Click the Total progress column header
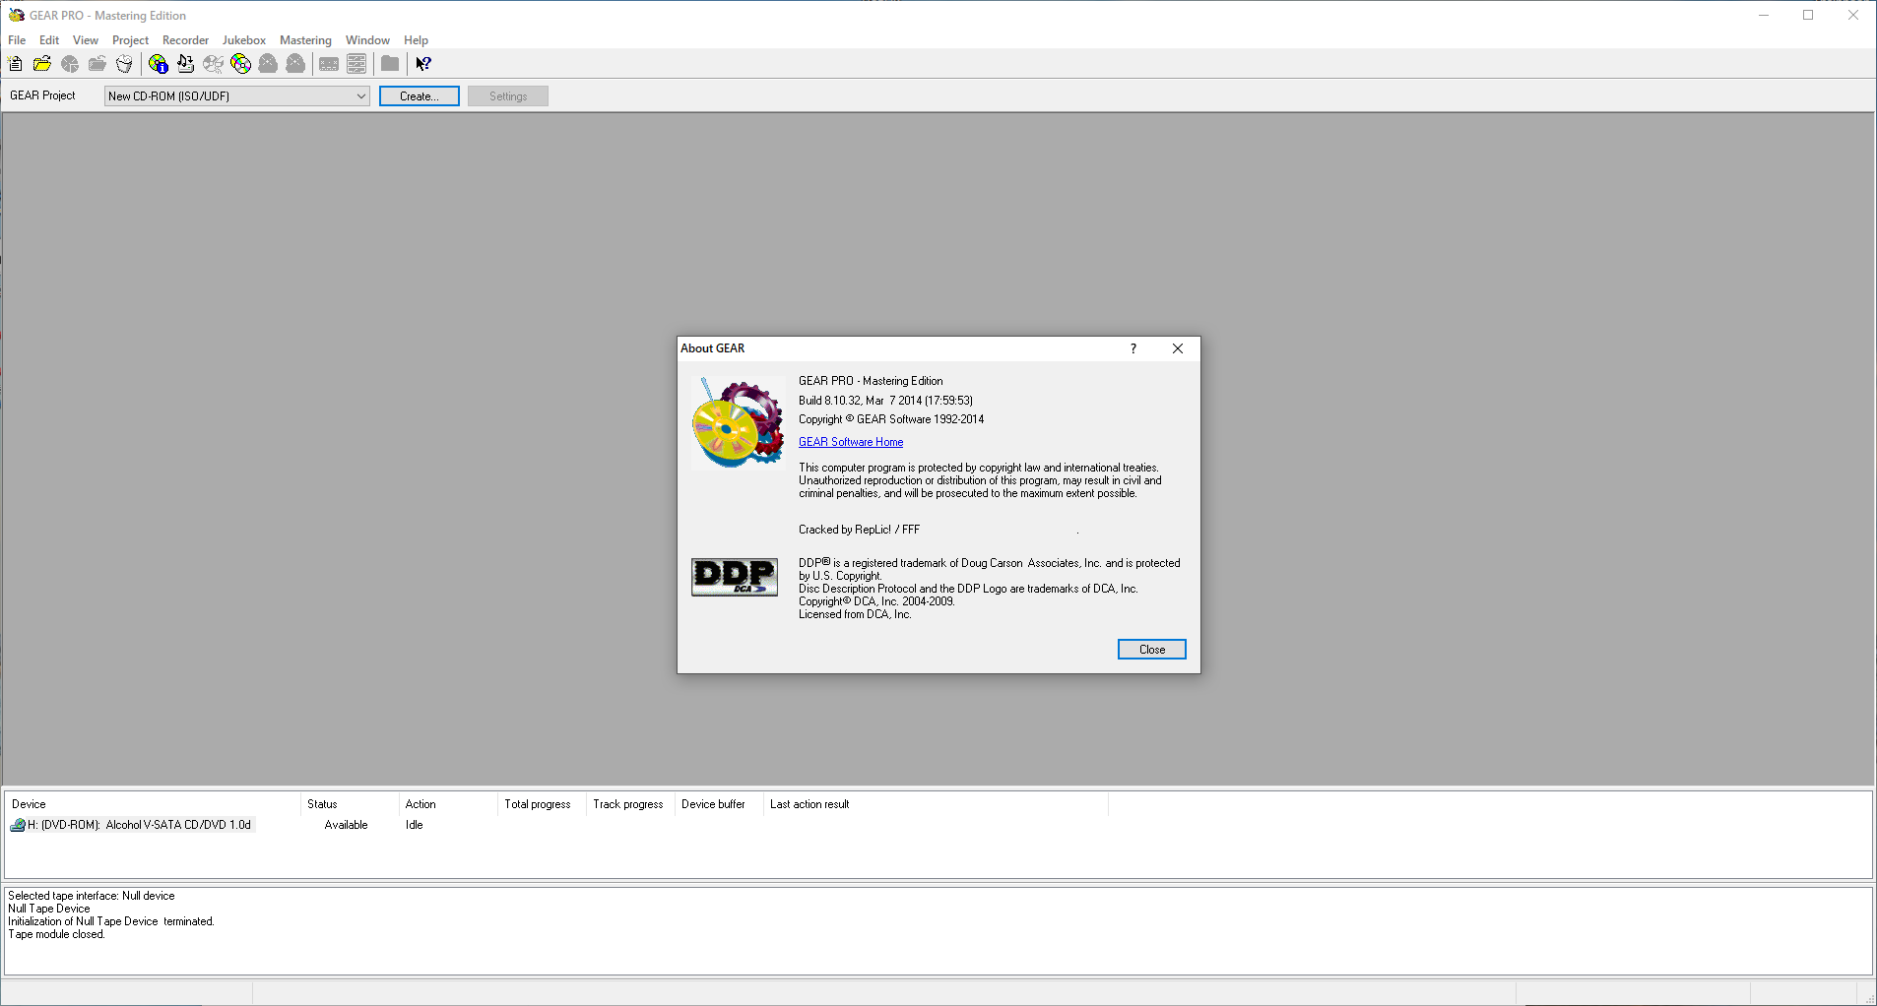The height and width of the screenshot is (1006, 1877). [x=542, y=804]
